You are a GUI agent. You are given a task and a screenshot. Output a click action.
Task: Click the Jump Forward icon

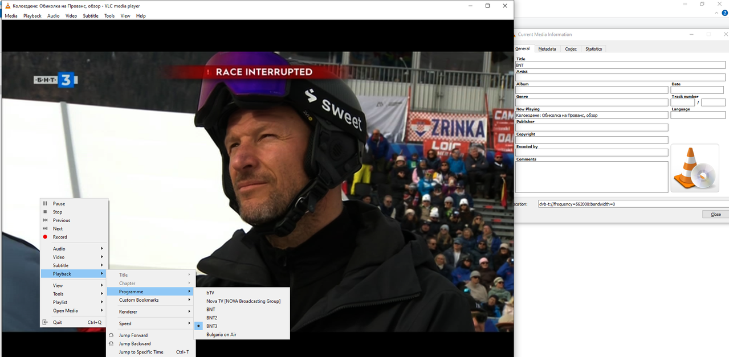[111, 335]
